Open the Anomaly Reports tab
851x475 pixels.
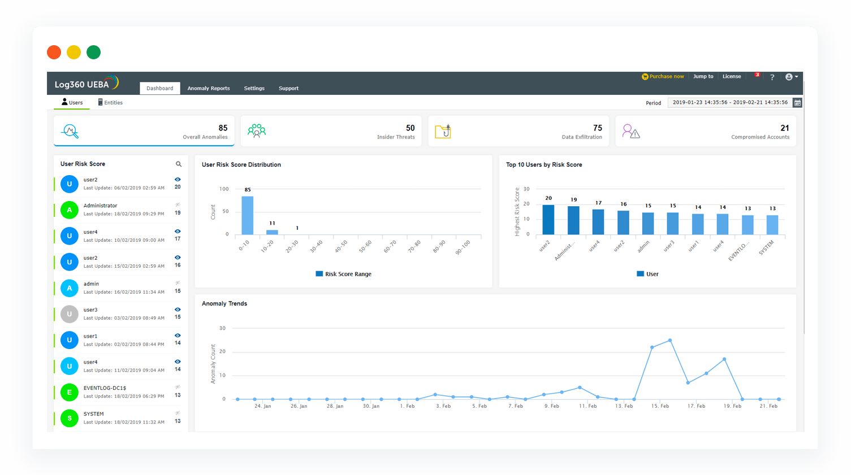point(209,88)
